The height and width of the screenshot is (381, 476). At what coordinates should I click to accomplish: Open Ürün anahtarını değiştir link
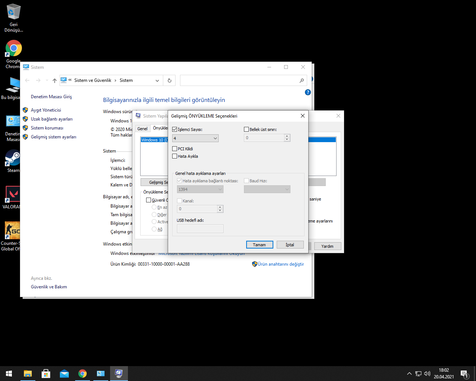pyautogui.click(x=281, y=264)
